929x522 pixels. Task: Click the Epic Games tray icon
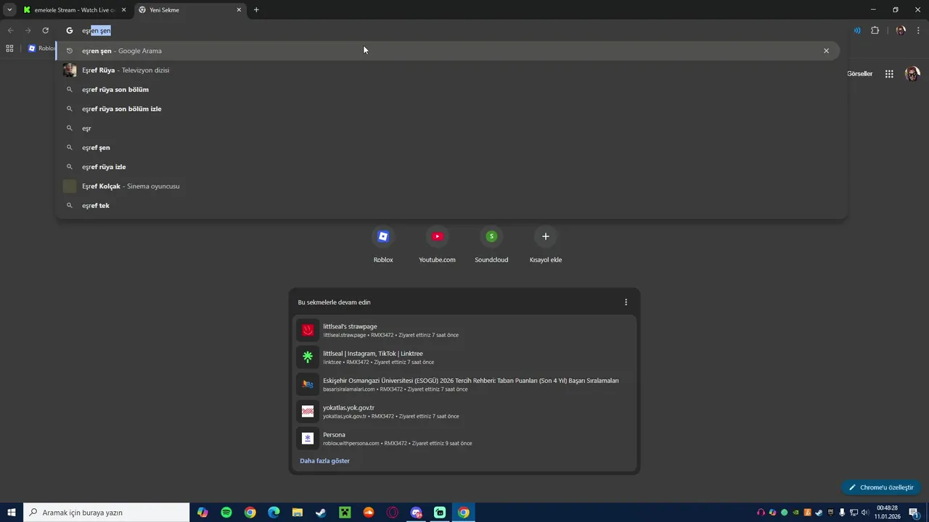tap(830, 513)
